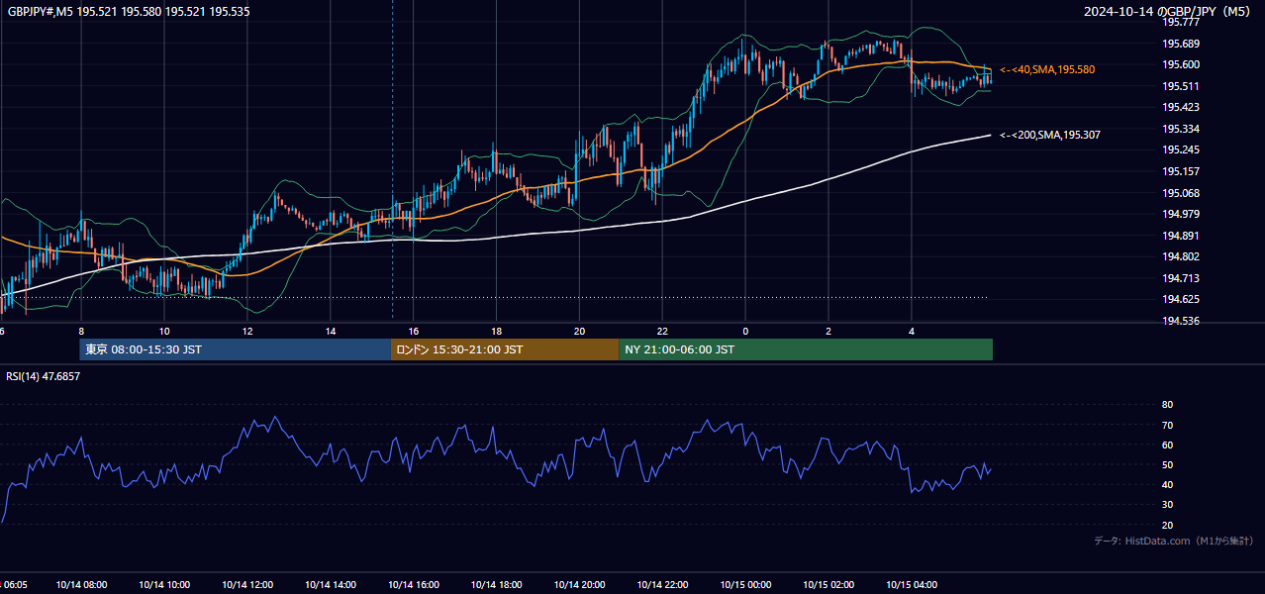
Task: Click the bottom date label 10/15 04:00
Action: coord(912,585)
